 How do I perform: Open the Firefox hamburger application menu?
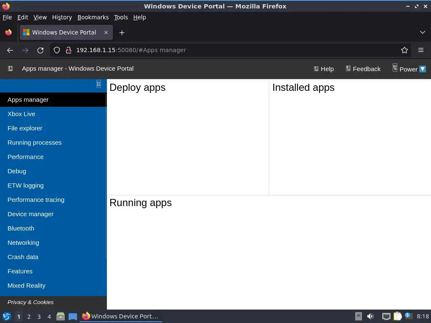[x=420, y=50]
